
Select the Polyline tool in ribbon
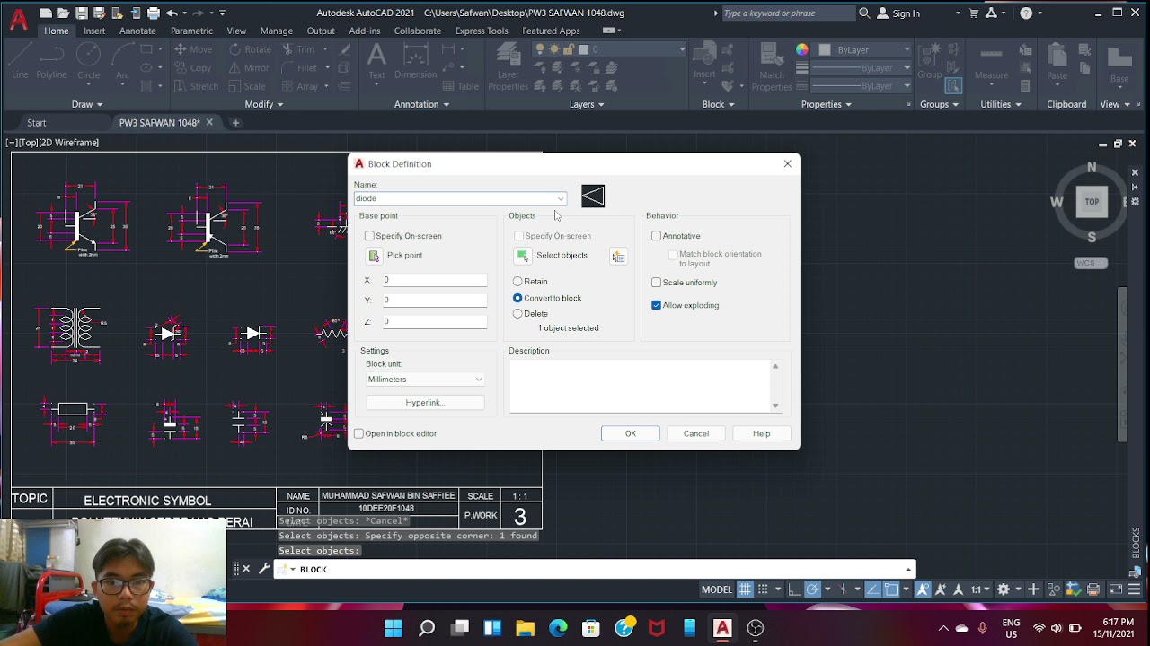[x=51, y=61]
